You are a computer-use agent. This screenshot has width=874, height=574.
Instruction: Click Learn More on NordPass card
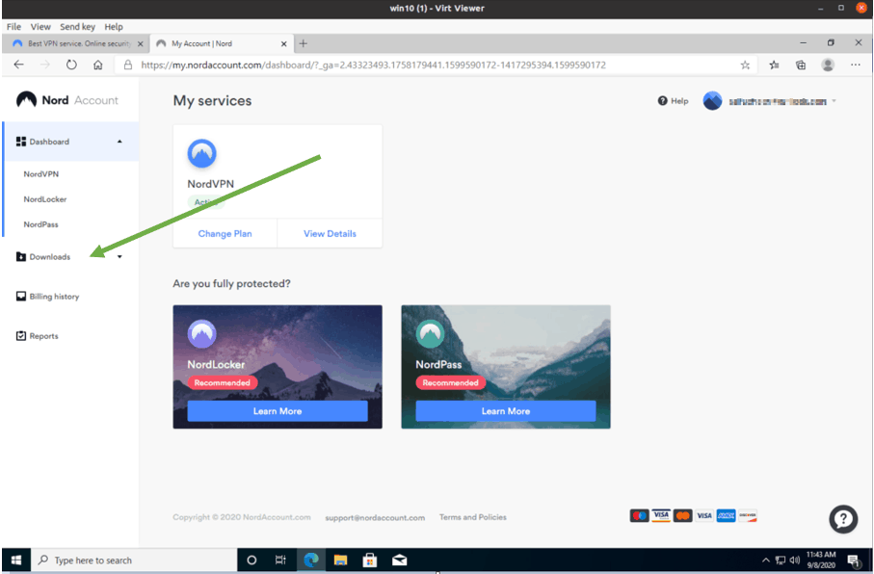[x=506, y=411]
